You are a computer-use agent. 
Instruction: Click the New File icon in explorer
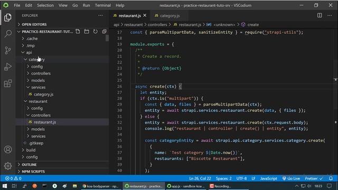coord(78,32)
